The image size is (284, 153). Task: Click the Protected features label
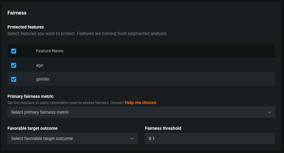25,27
